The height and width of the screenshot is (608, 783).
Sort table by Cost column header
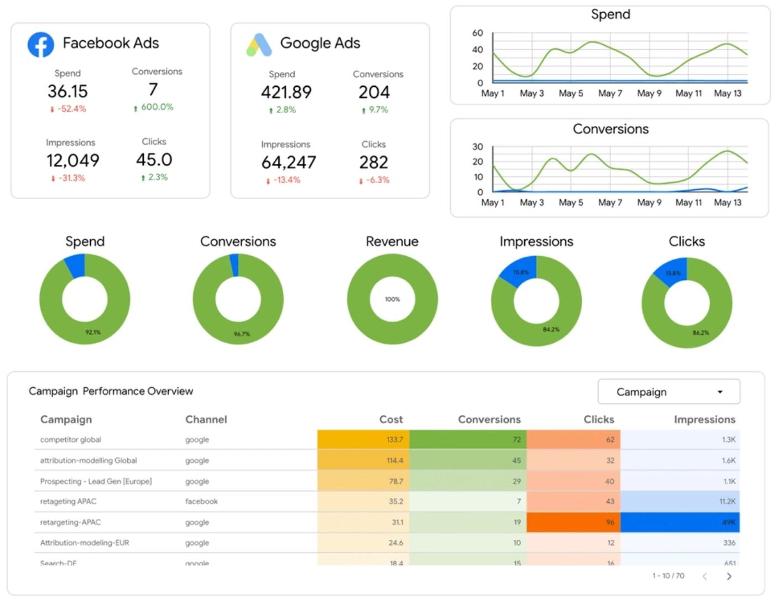[391, 419]
